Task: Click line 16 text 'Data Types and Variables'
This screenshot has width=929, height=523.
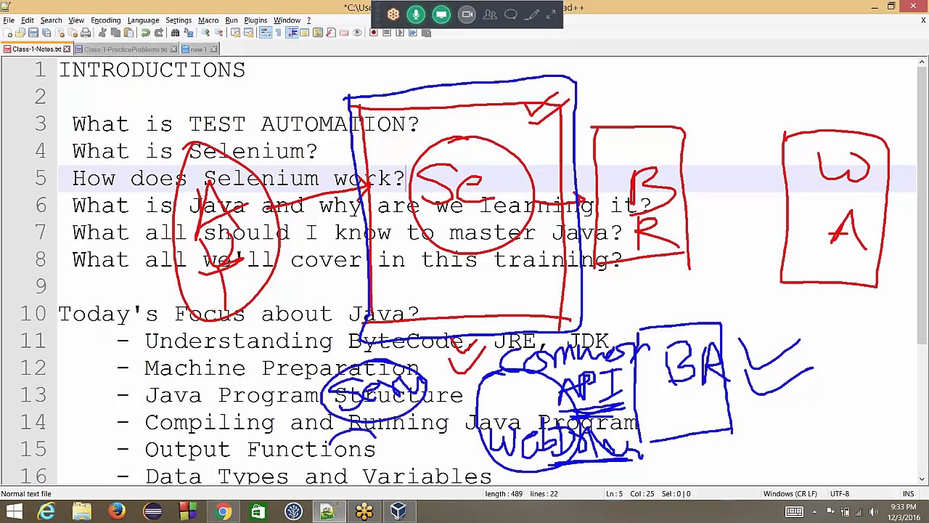Action: [318, 477]
